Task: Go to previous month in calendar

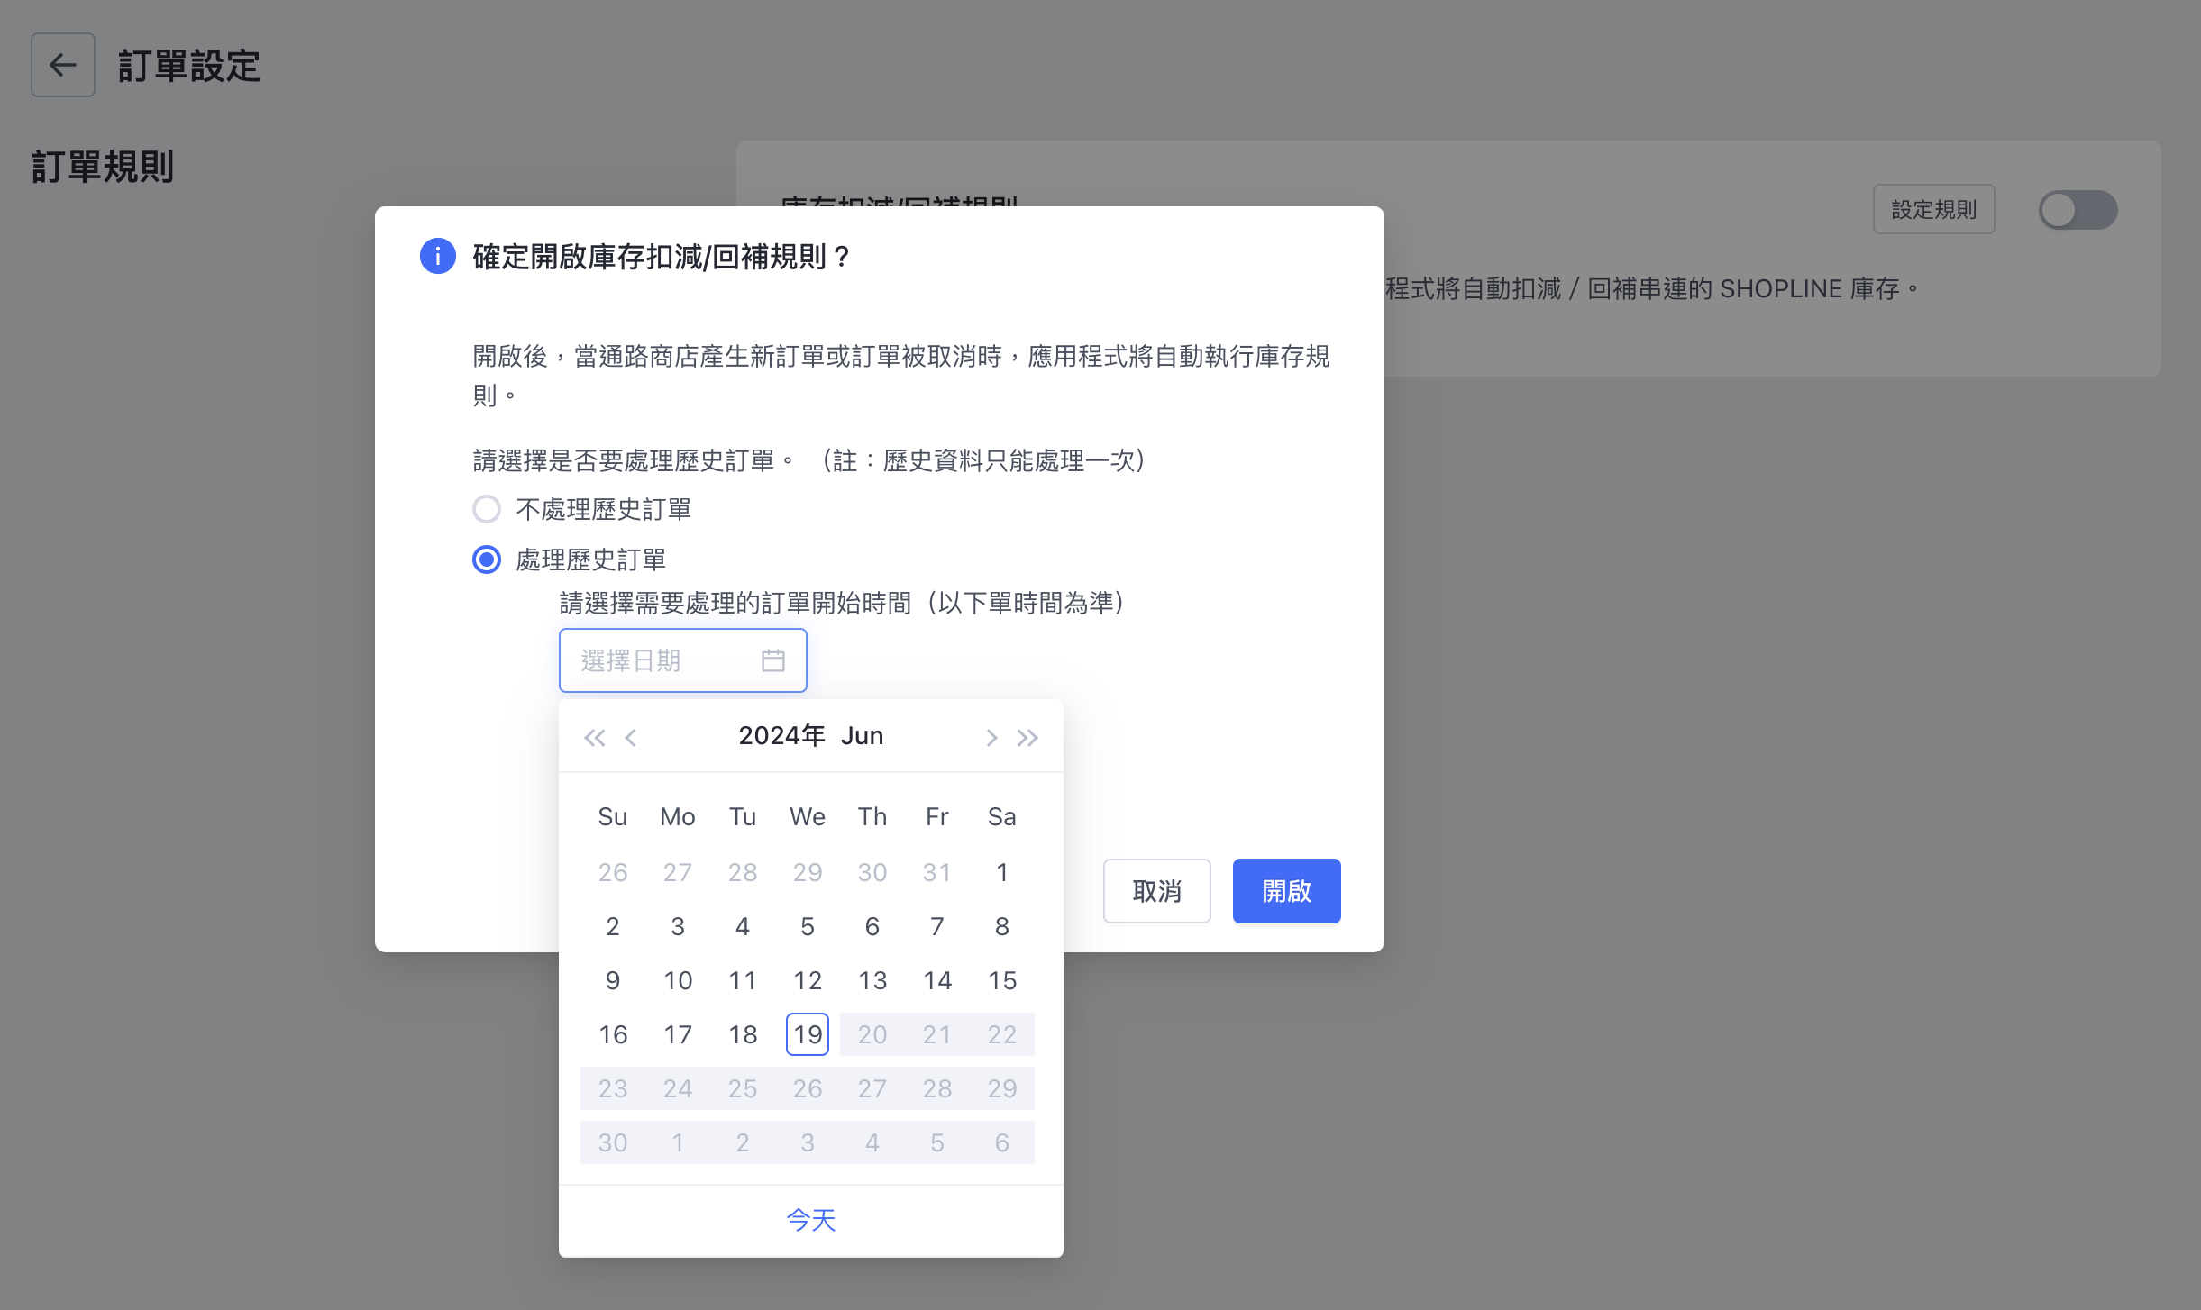Action: point(630,738)
